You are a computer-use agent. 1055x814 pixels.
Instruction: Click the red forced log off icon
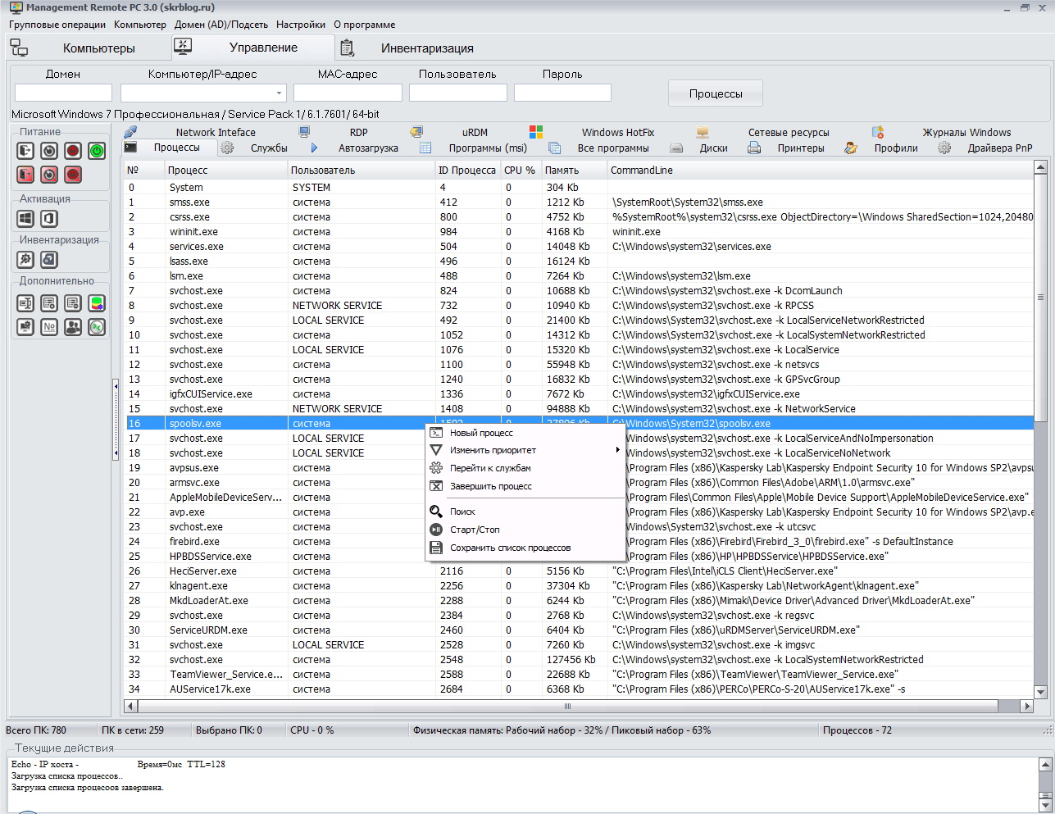click(25, 175)
